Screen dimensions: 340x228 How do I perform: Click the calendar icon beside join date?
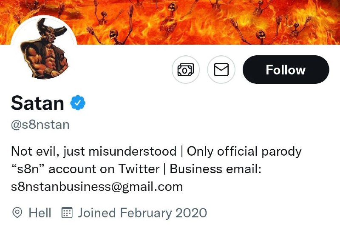coord(67,213)
